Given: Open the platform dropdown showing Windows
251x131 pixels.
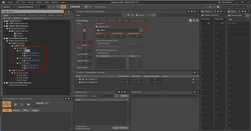Looking at the screenshot, I should 9,7.
